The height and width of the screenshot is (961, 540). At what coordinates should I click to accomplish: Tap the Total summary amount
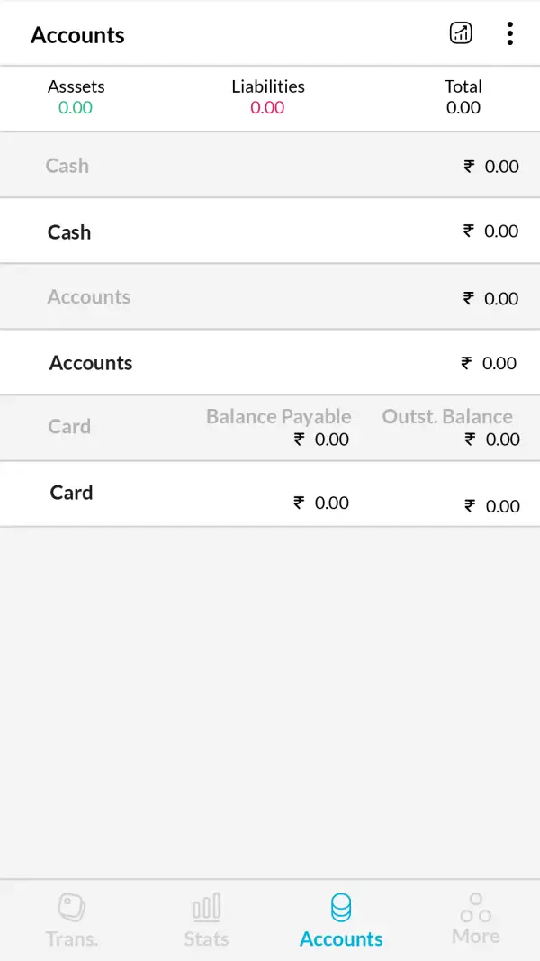point(463,108)
